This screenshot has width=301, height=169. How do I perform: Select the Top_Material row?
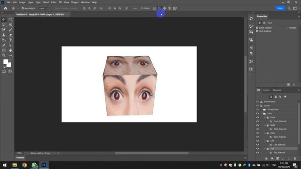279,153
